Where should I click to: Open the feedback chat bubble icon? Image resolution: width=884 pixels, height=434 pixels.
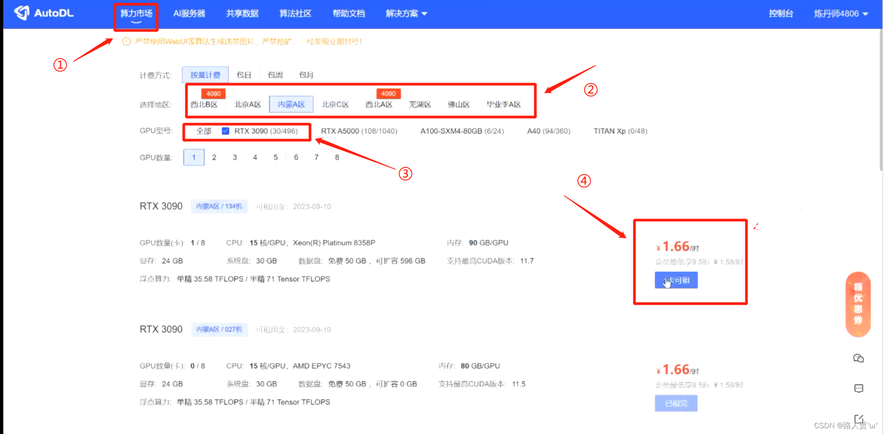(859, 388)
